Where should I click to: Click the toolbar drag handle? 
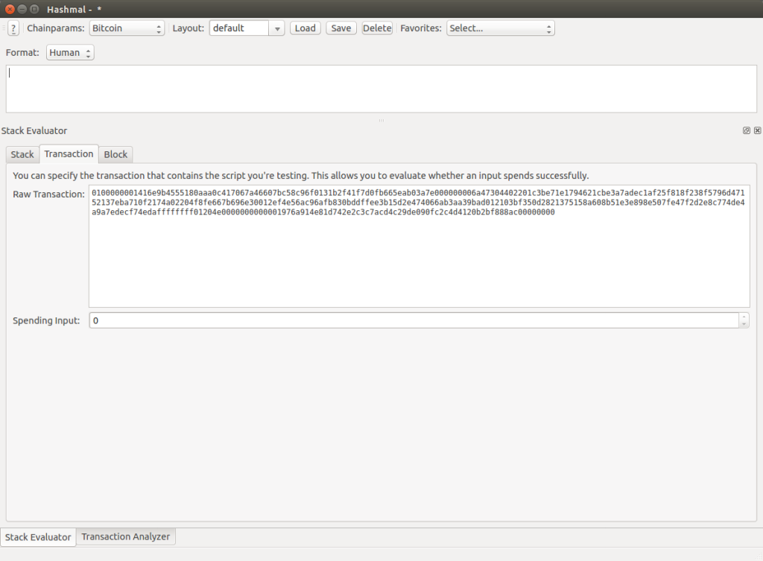(4, 28)
